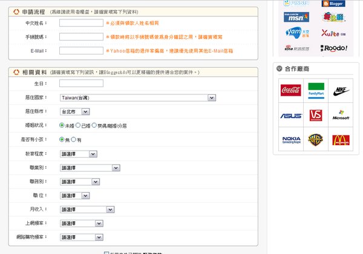Click the 相關資料 section icon
The width and height of the screenshot is (363, 254).
pos(16,73)
